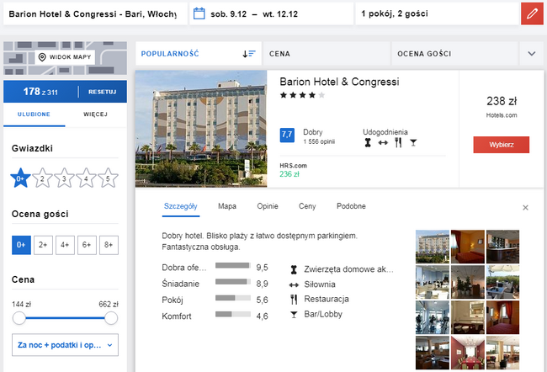Open the bar counter gallery thumbnail
Screen dimensions: 547x372
pos(502,247)
